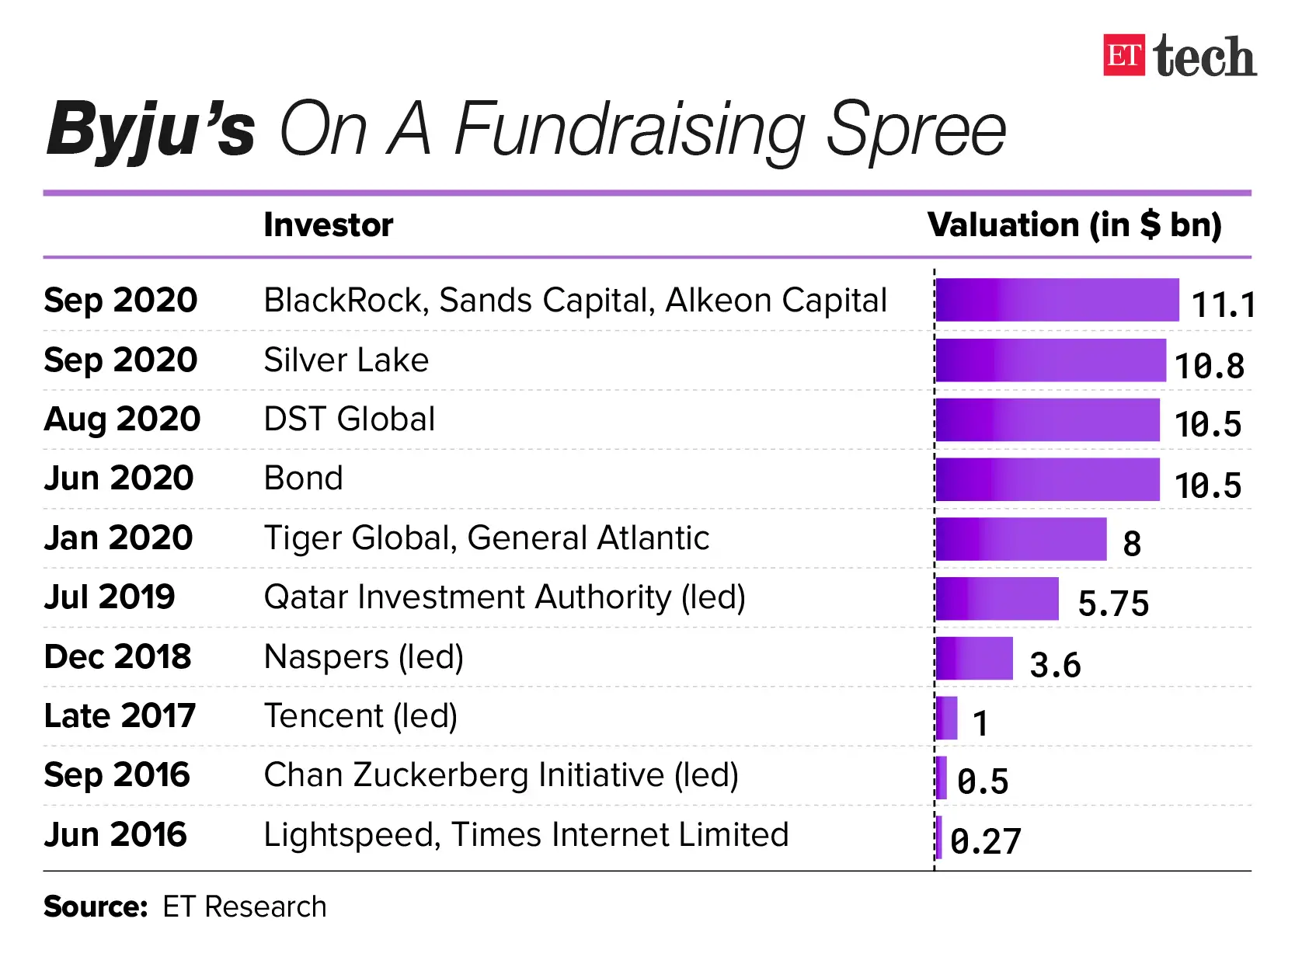Click the 0.27 valuation number

[x=985, y=841]
